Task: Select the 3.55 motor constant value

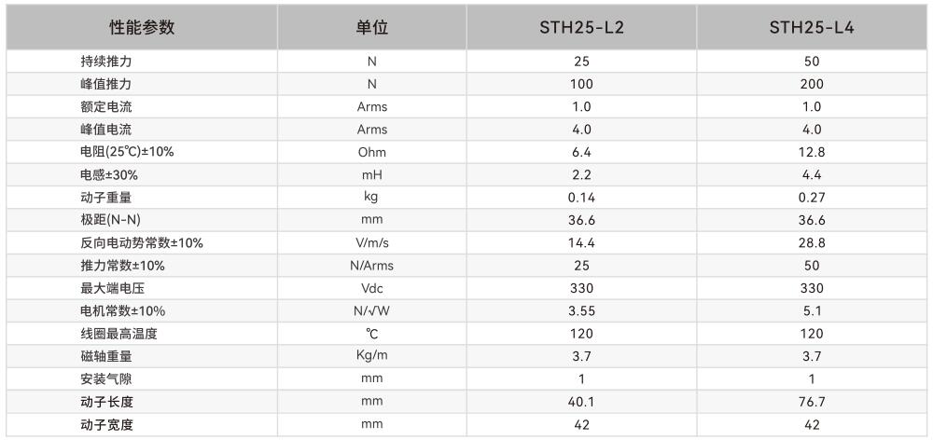Action: pos(581,311)
